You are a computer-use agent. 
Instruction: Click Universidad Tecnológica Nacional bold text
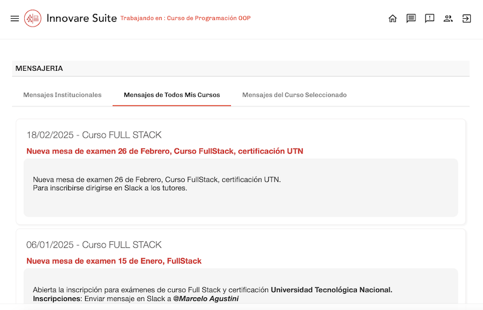coord(331,290)
